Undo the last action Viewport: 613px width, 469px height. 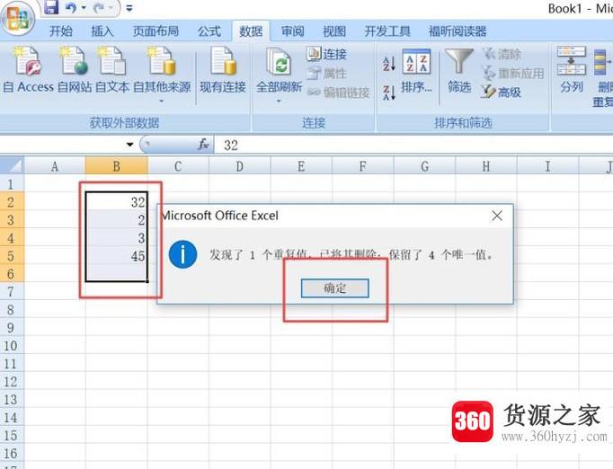(x=71, y=7)
